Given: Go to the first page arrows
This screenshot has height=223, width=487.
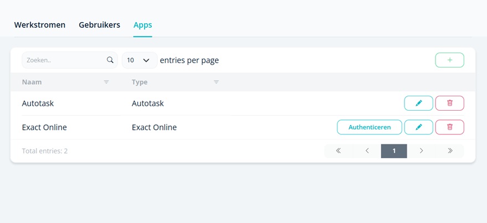Looking at the screenshot, I should (338, 151).
